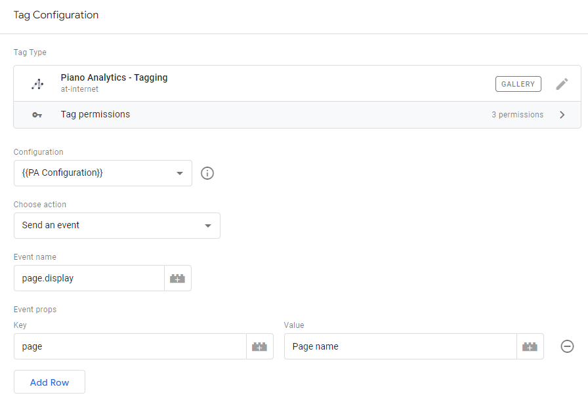
Task: Open variable picker for Event name field
Action: [x=177, y=278]
